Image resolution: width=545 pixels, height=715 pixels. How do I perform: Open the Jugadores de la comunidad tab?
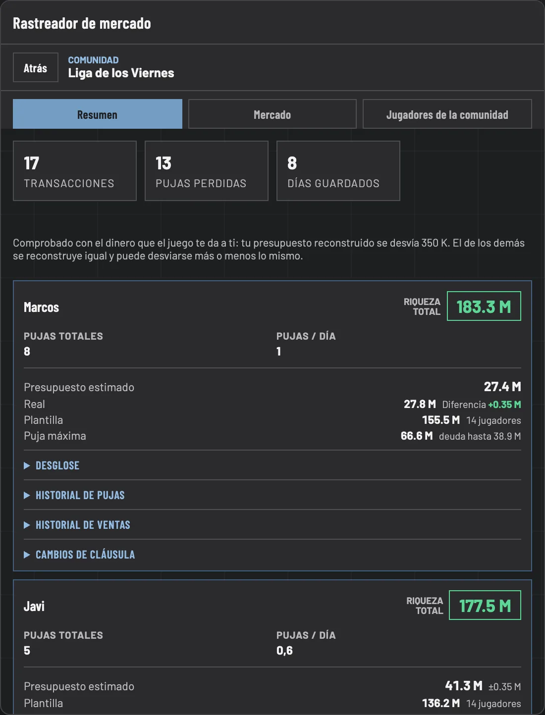point(447,114)
